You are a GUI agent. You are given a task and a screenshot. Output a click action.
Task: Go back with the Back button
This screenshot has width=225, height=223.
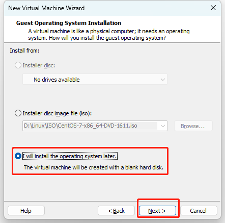point(116,211)
